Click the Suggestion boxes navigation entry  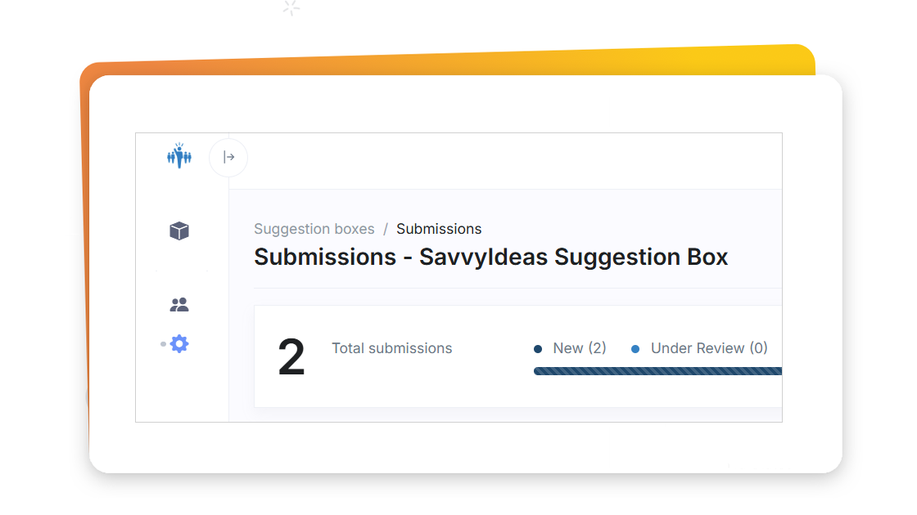[314, 229]
